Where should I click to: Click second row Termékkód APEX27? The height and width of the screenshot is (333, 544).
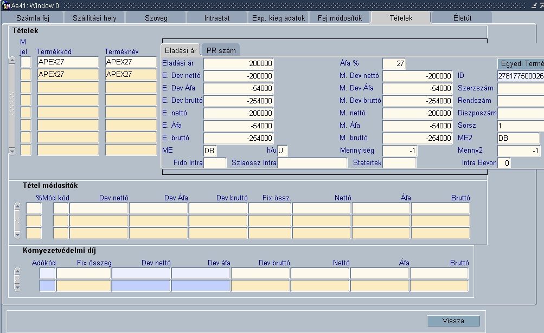68,75
